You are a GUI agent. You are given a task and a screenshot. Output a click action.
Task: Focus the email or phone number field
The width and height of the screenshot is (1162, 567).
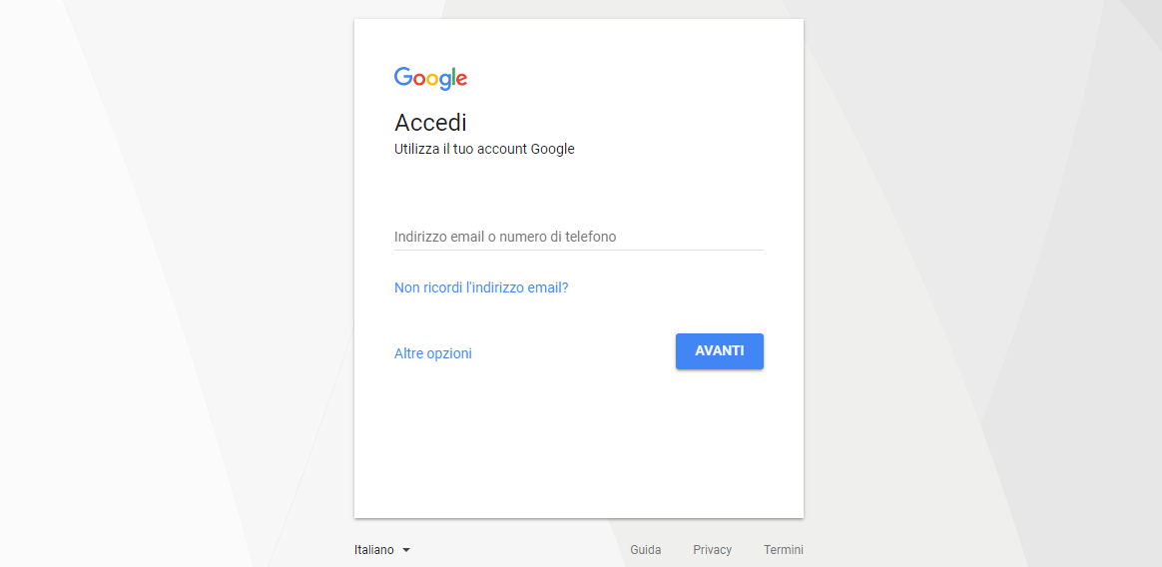point(578,237)
